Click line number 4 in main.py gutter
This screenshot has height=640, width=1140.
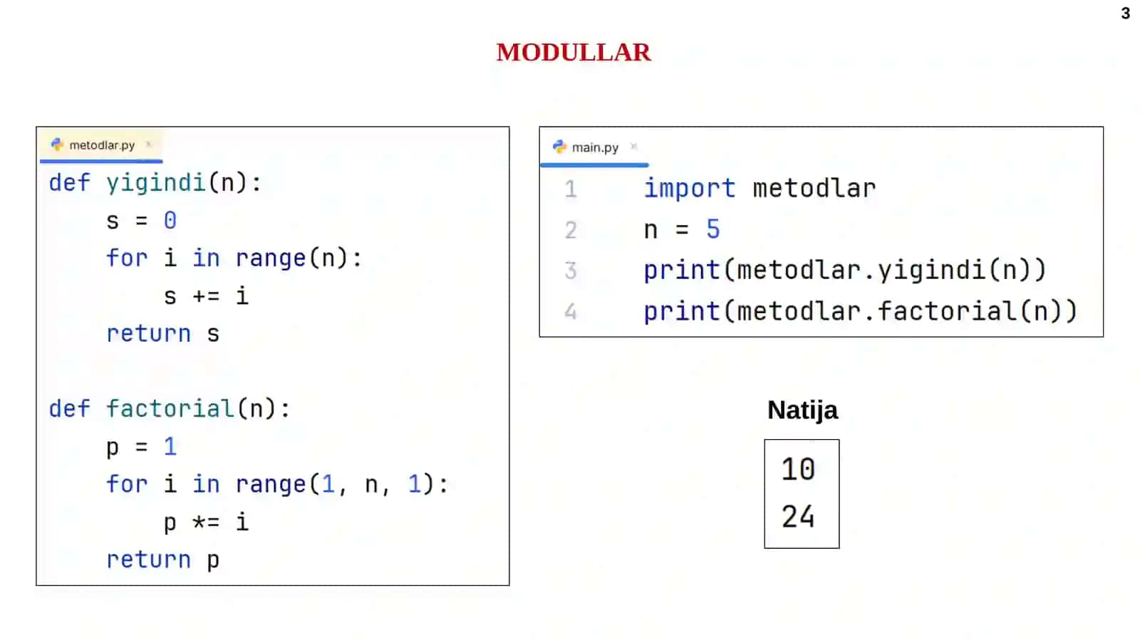571,311
